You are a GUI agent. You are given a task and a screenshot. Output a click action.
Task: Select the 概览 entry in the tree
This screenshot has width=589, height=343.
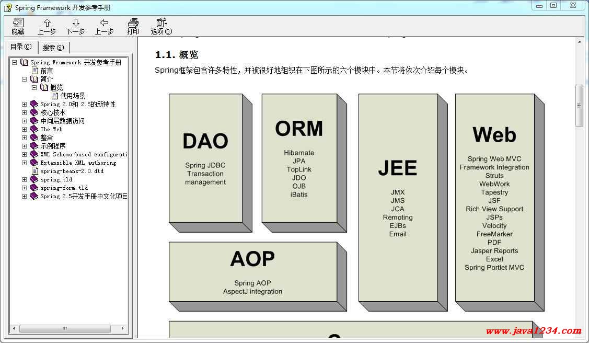click(57, 87)
